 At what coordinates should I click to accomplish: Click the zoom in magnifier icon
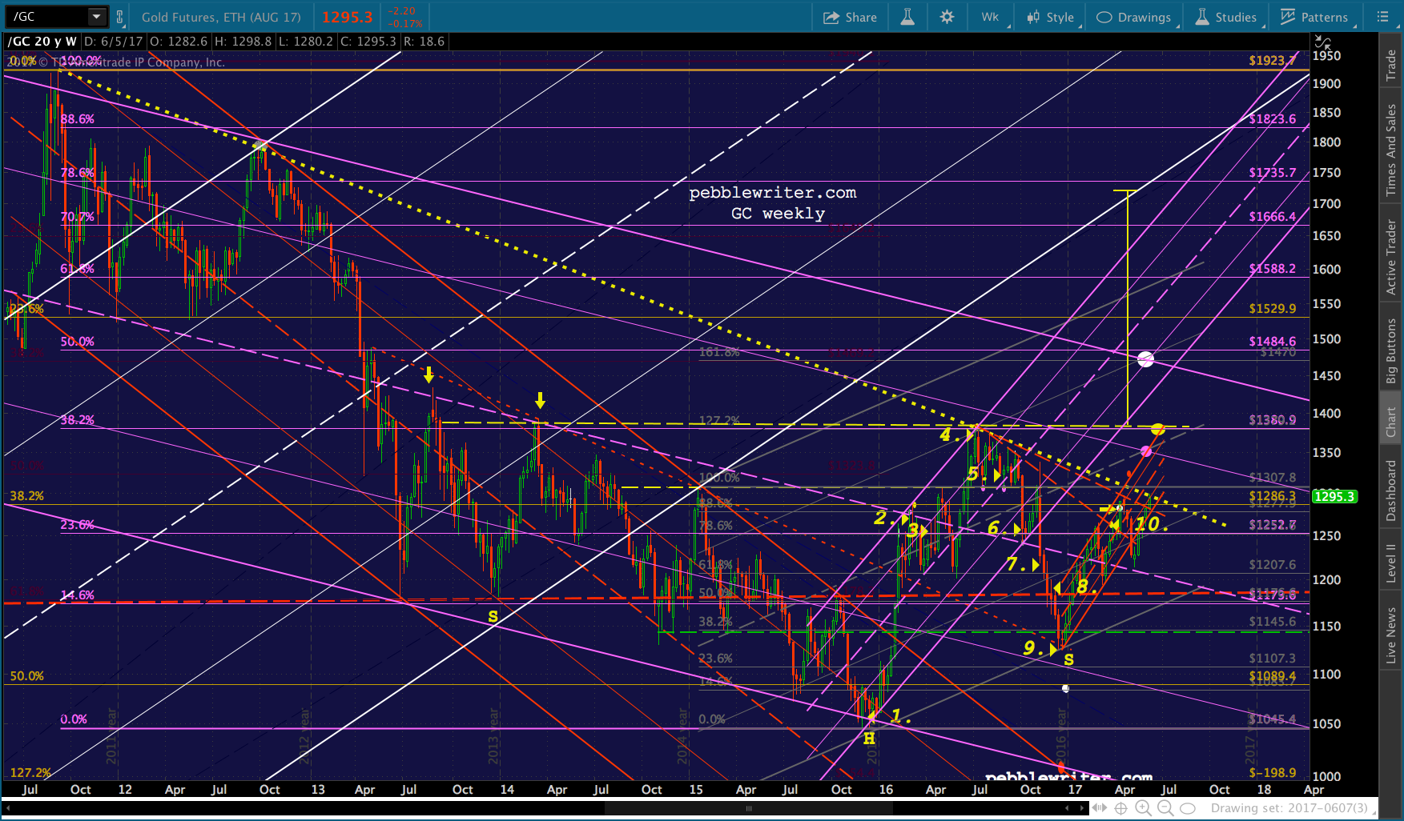pyautogui.click(x=1145, y=808)
